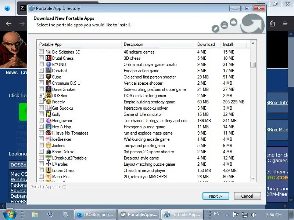Check the Golly checkbox

click(x=41, y=114)
